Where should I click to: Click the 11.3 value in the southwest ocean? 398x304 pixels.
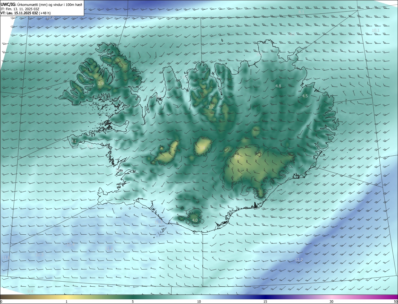pos(40,255)
